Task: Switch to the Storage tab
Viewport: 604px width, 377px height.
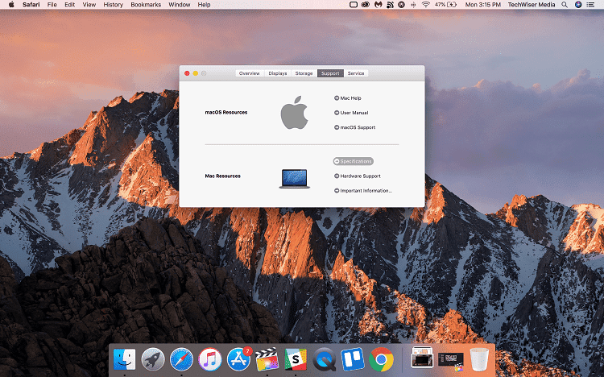Action: tap(304, 73)
